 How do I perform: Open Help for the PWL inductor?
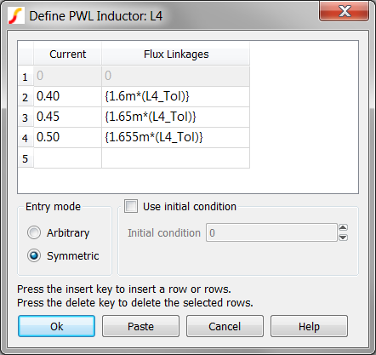tap(309, 326)
